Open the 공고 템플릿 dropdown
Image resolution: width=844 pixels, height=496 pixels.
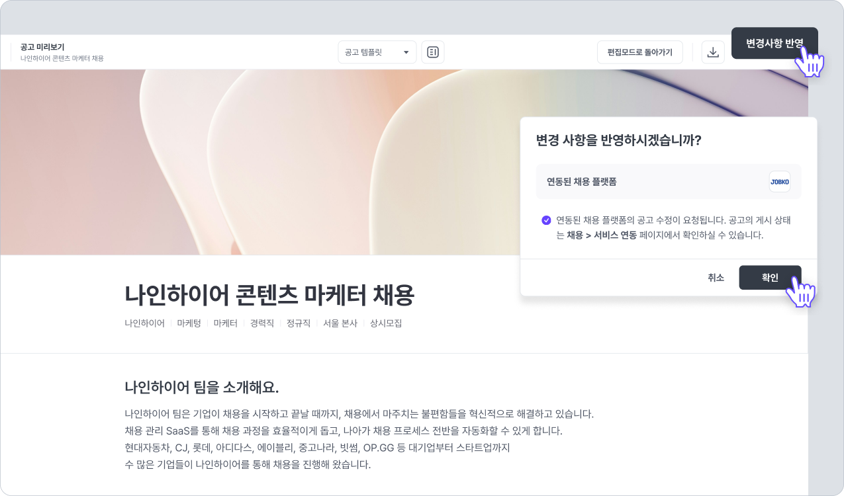pos(377,52)
